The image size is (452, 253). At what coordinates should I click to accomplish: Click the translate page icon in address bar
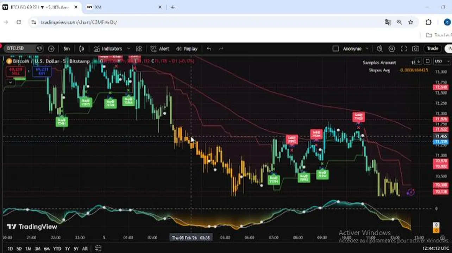pos(388,22)
